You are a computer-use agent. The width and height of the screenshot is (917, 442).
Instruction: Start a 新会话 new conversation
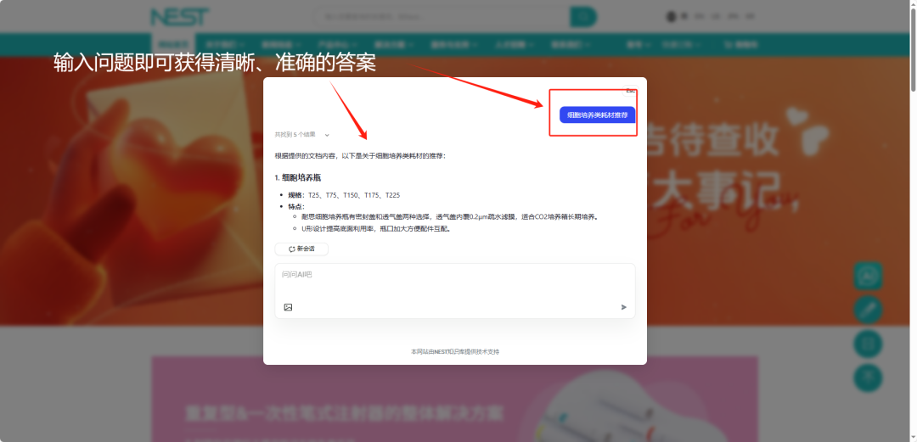tap(301, 249)
